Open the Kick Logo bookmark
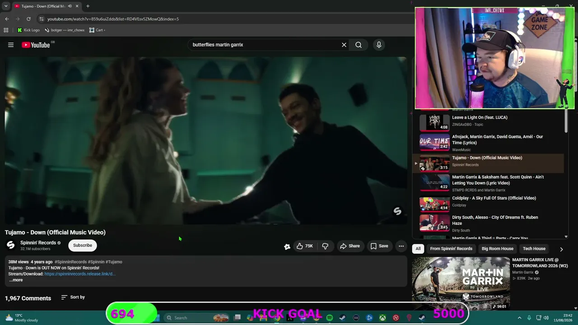The height and width of the screenshot is (325, 578). point(28,30)
